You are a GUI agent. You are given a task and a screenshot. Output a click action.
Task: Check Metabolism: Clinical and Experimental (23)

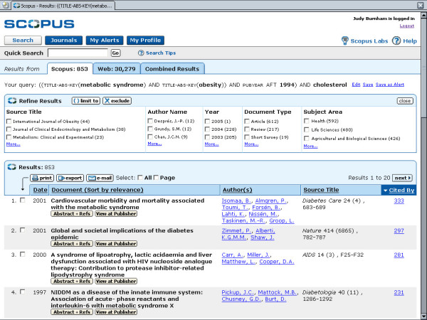coord(9,137)
